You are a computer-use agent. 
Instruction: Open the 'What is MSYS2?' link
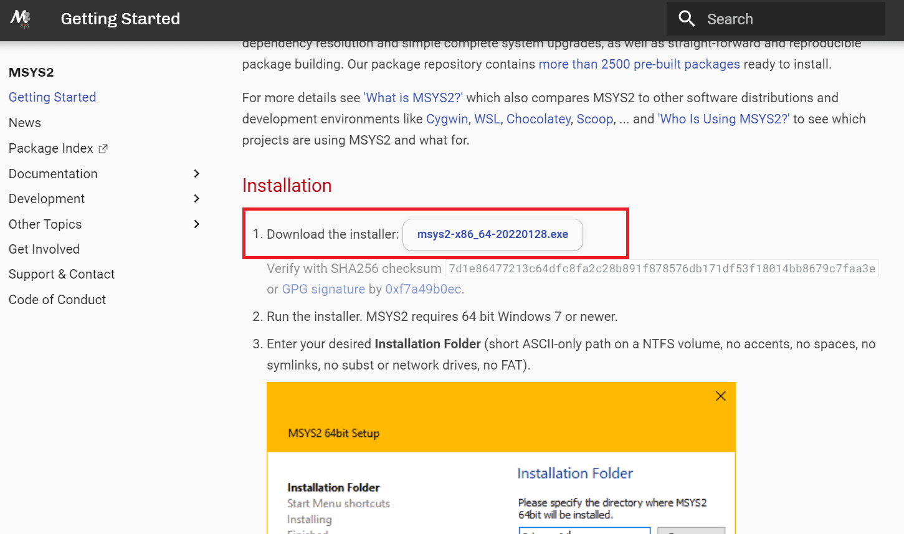click(413, 98)
